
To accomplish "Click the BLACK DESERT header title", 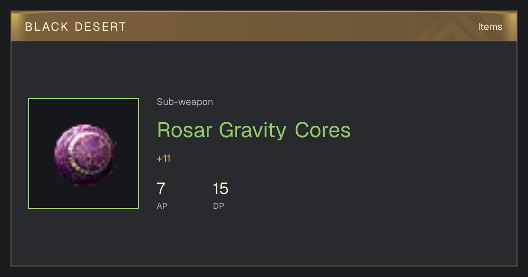I will point(76,27).
